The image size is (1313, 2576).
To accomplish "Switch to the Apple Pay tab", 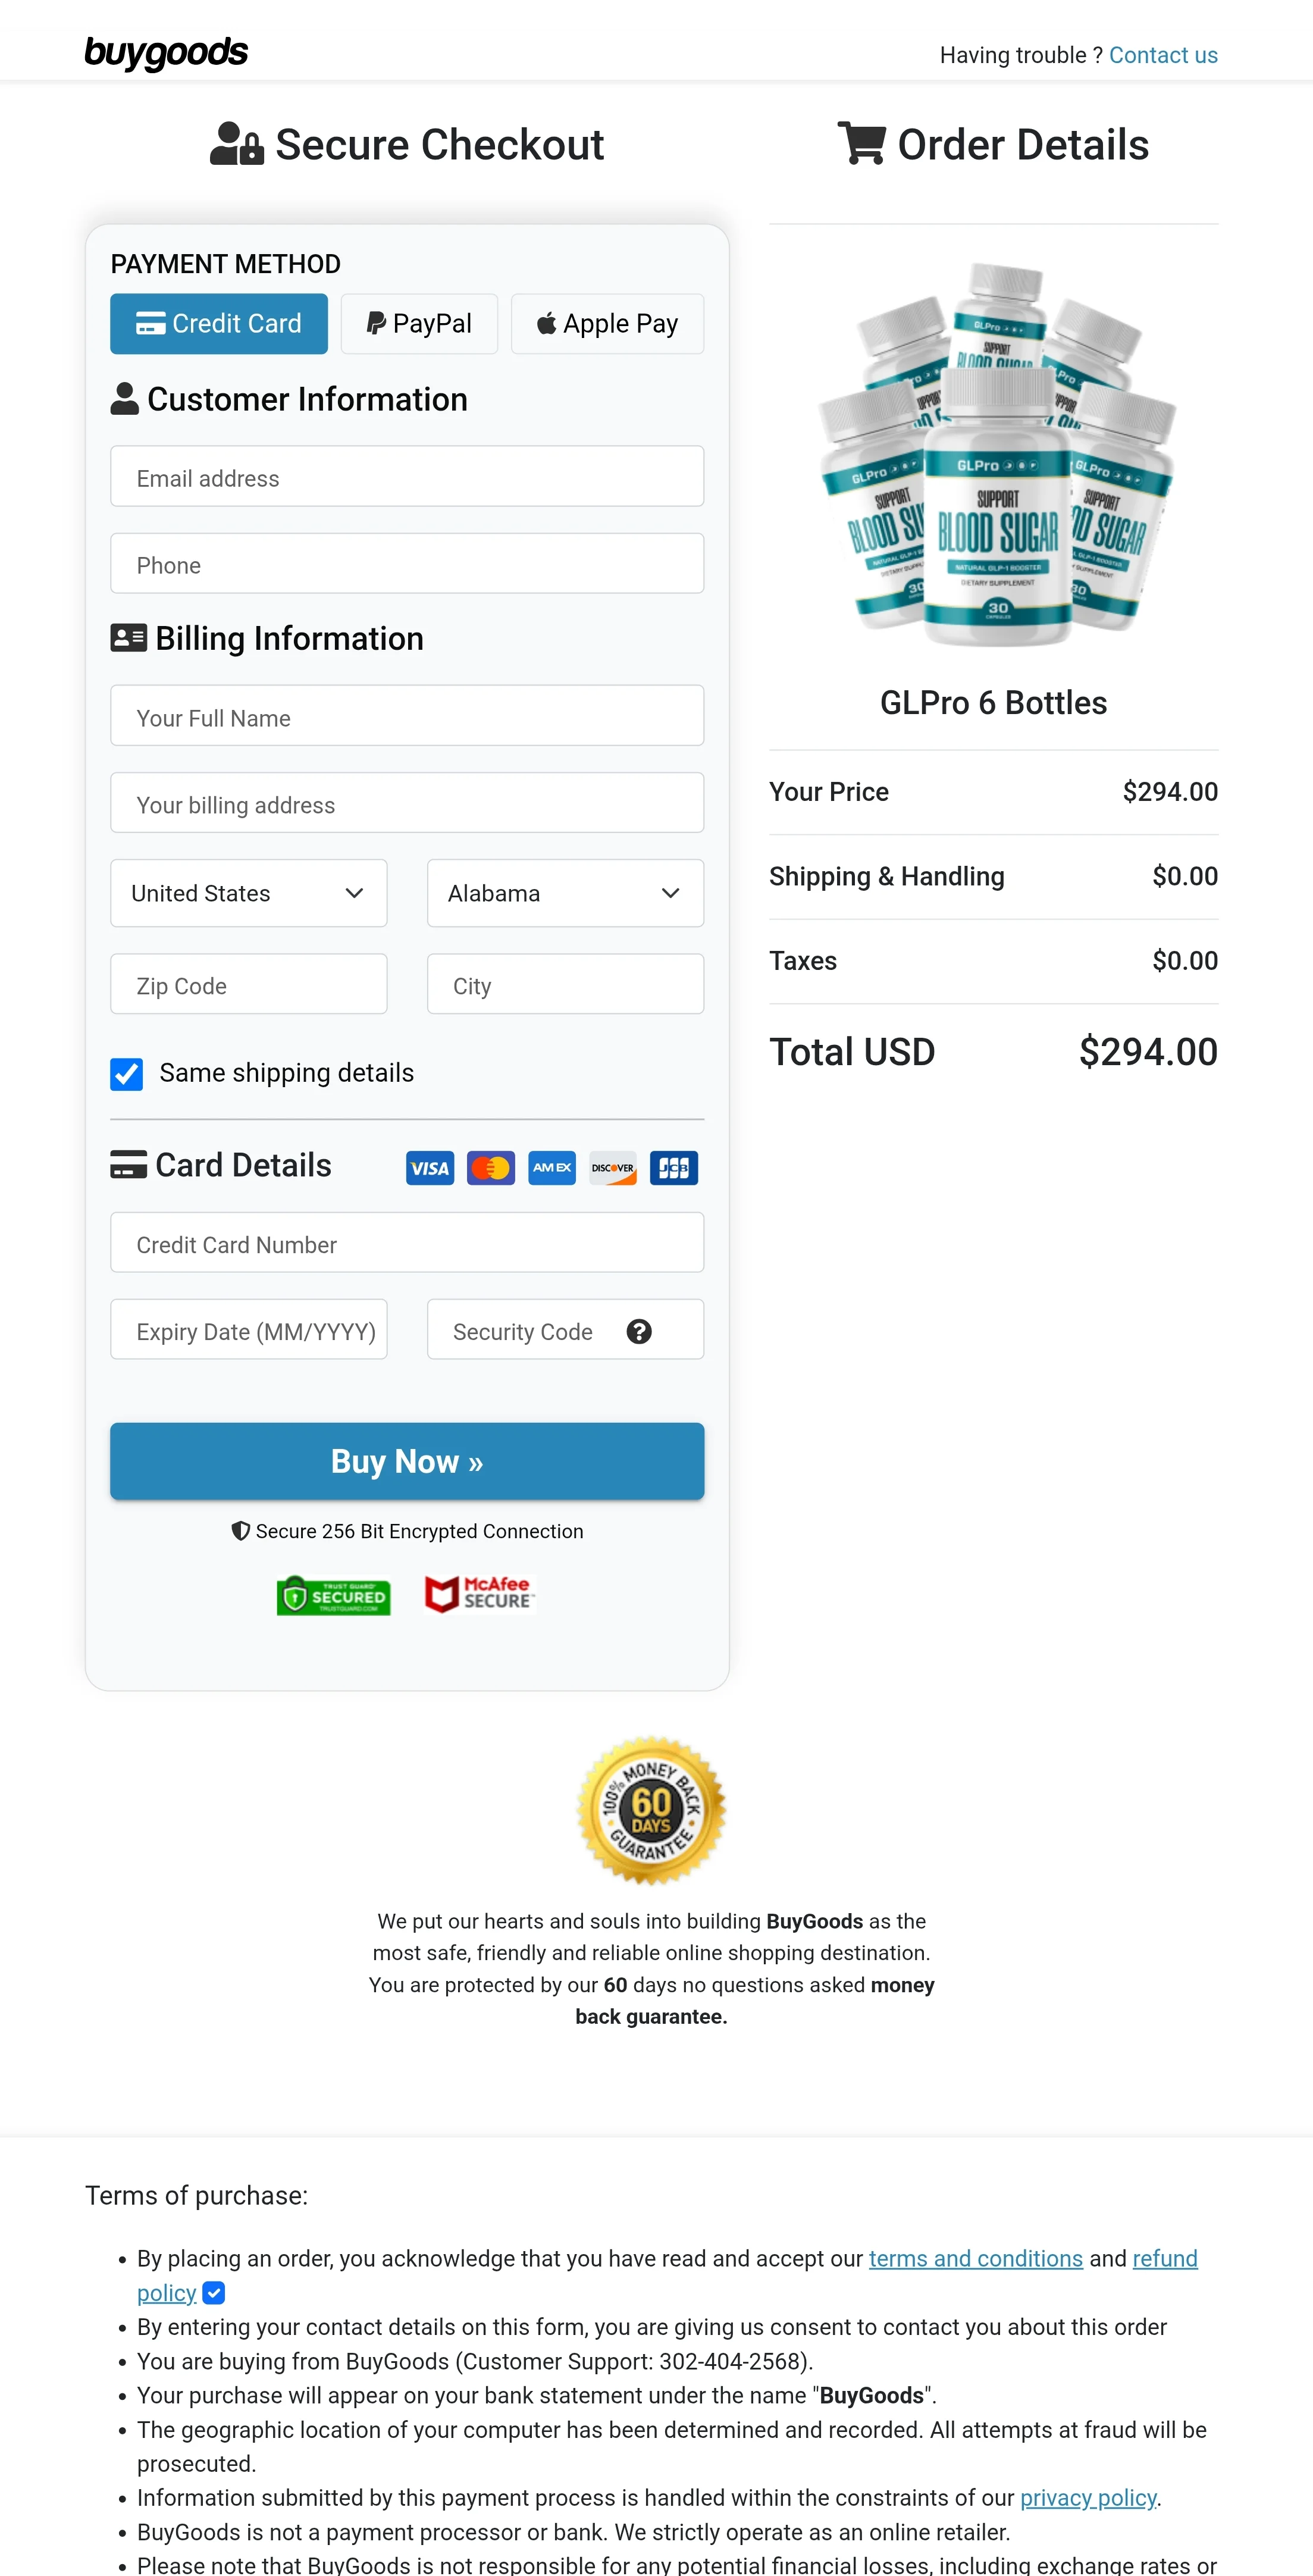I will click(x=607, y=323).
